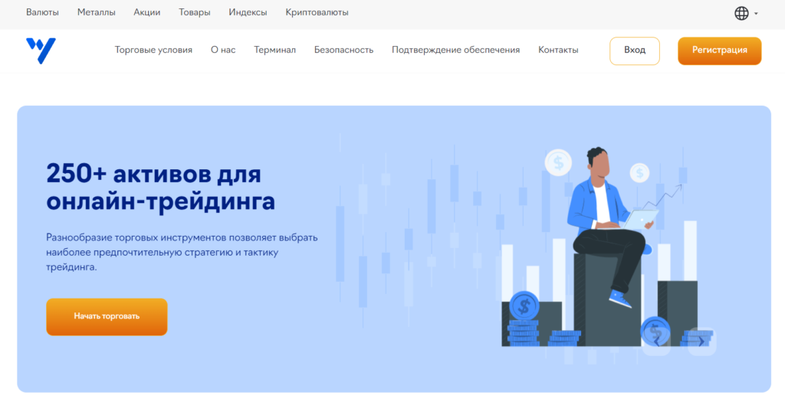Image resolution: width=785 pixels, height=402 pixels.
Task: Go to the Терминал page
Action: (x=275, y=50)
